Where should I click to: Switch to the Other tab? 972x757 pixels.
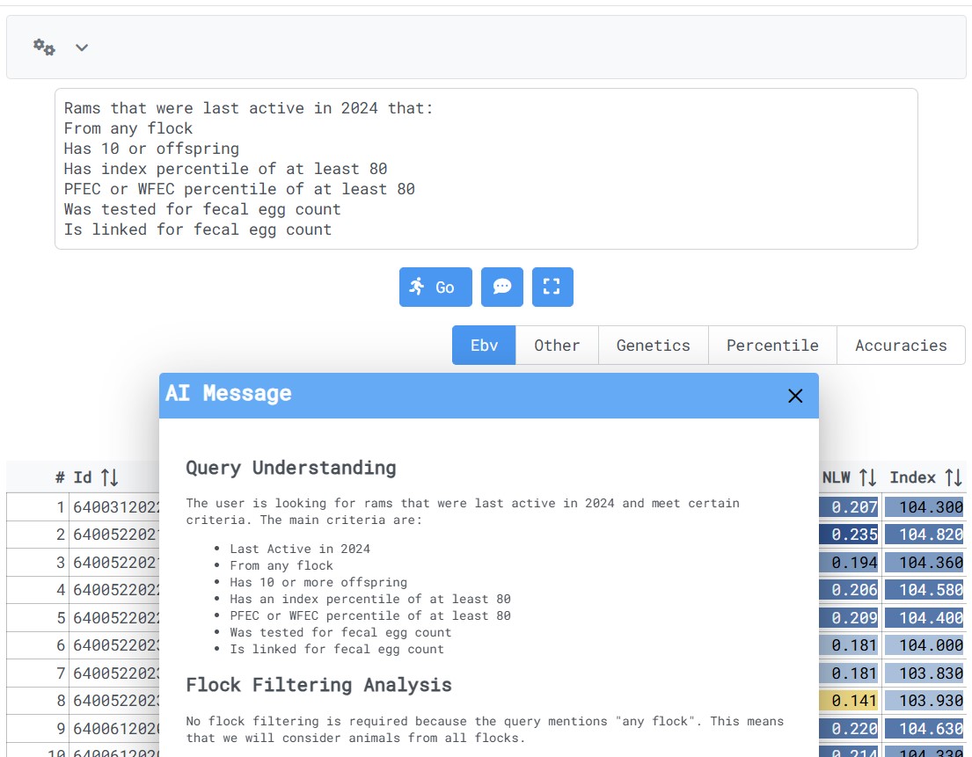(x=557, y=345)
